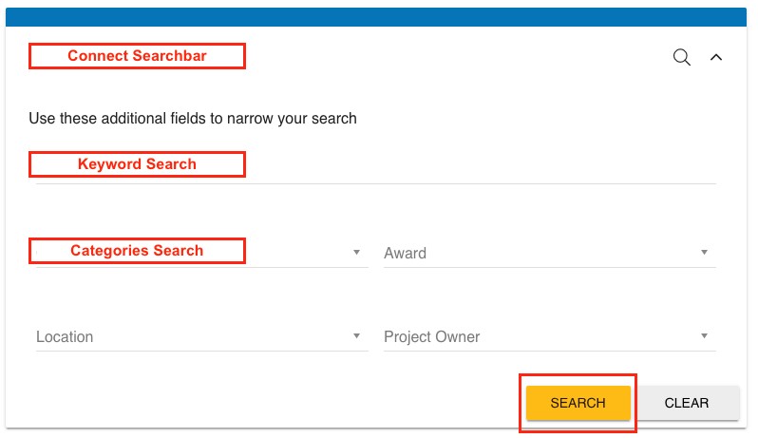This screenshot has width=758, height=438.
Task: Select the Award field label
Action: pyautogui.click(x=405, y=254)
